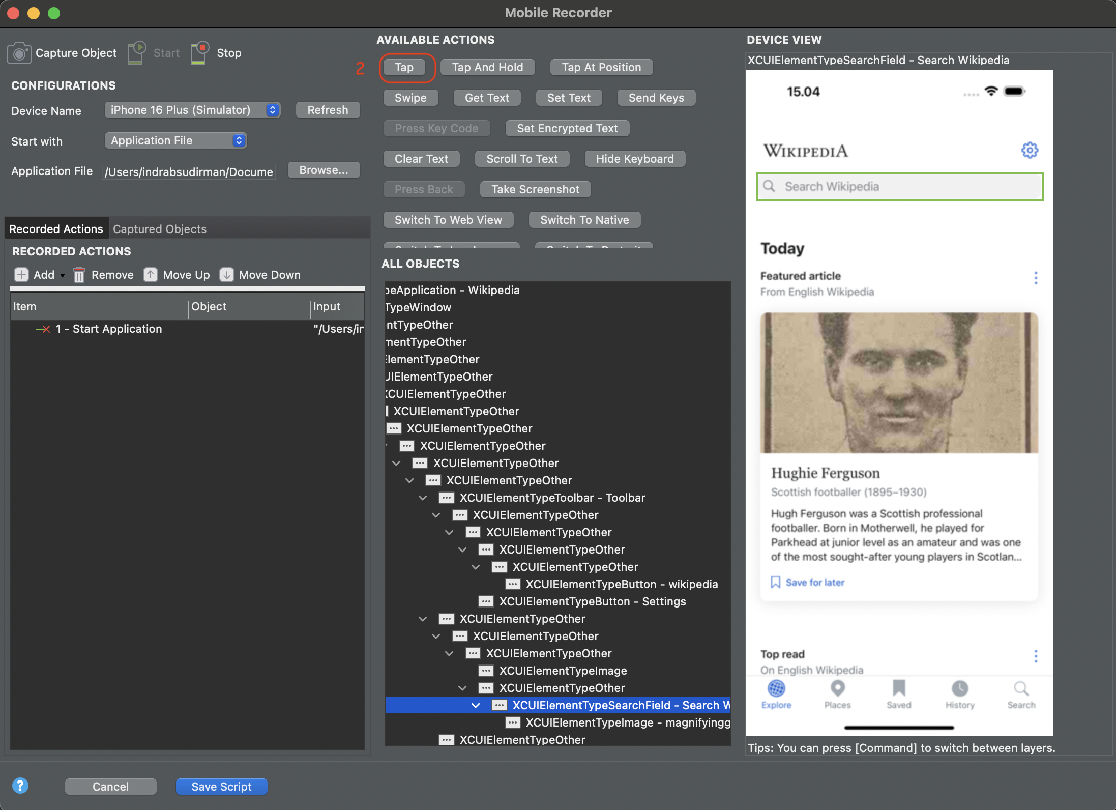Click the Remove trash can icon
Viewport: 1116px width, 810px height.
[x=79, y=275]
